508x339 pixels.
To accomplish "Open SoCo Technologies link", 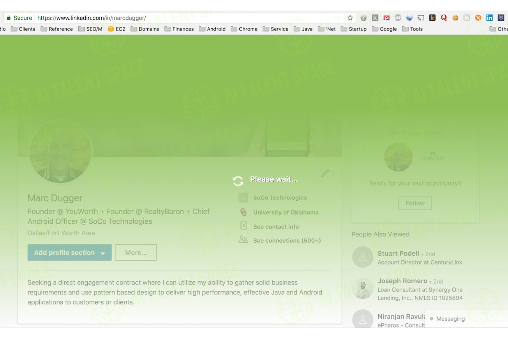I will point(280,198).
